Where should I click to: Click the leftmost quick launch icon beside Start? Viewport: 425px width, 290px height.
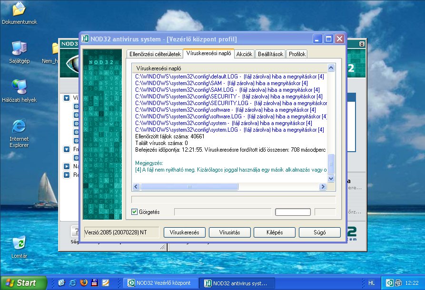click(62, 283)
